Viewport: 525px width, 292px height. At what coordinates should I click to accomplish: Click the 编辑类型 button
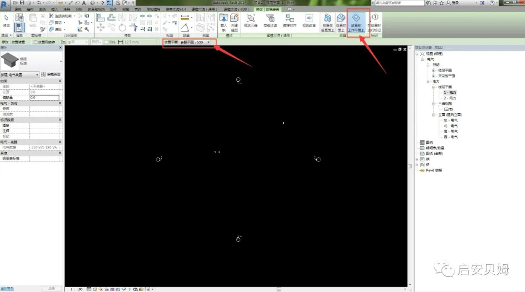(x=50, y=75)
